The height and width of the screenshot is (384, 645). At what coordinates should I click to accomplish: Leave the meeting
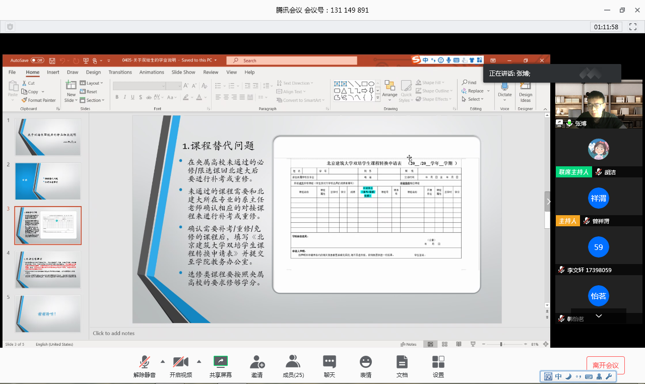(605, 365)
